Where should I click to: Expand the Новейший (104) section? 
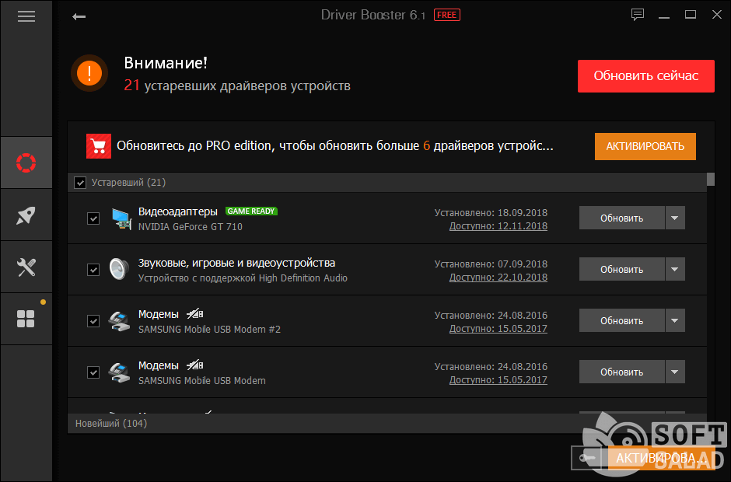click(387, 423)
